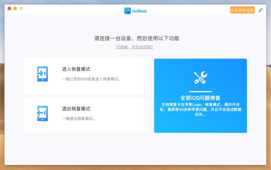Image resolution: width=271 pixels, height=170 pixels.
Task: Click the wrench and screwdriver repair icon
Action: (x=200, y=78)
